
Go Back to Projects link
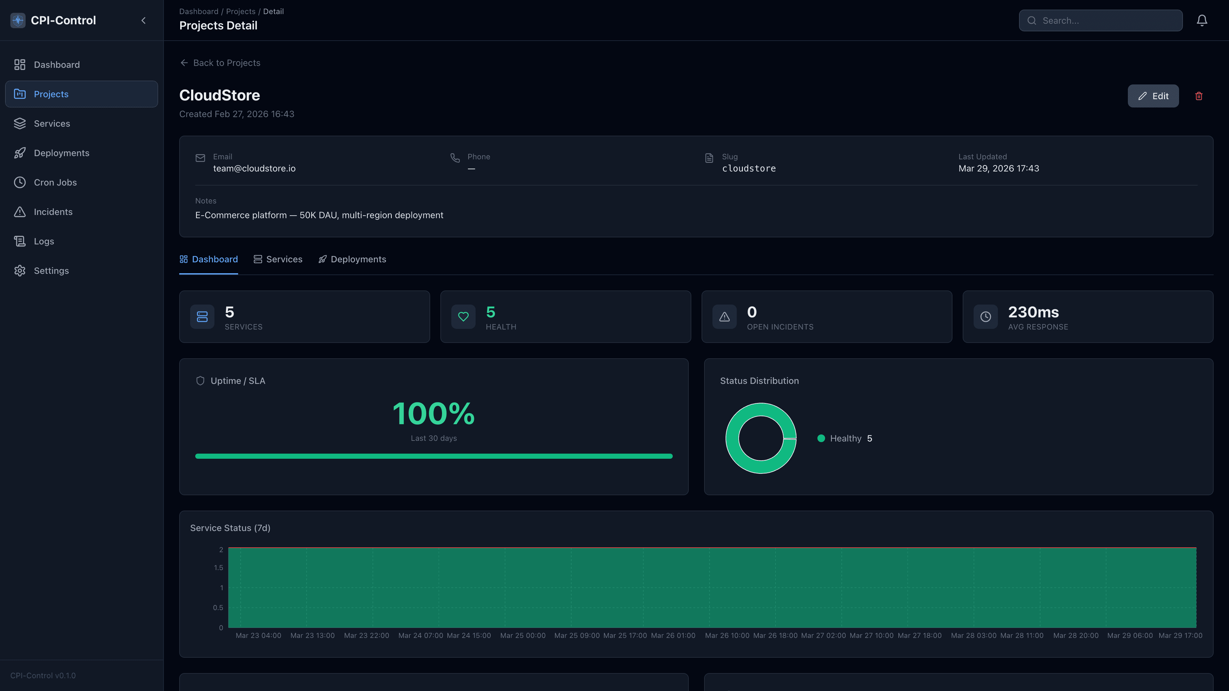[x=220, y=63]
